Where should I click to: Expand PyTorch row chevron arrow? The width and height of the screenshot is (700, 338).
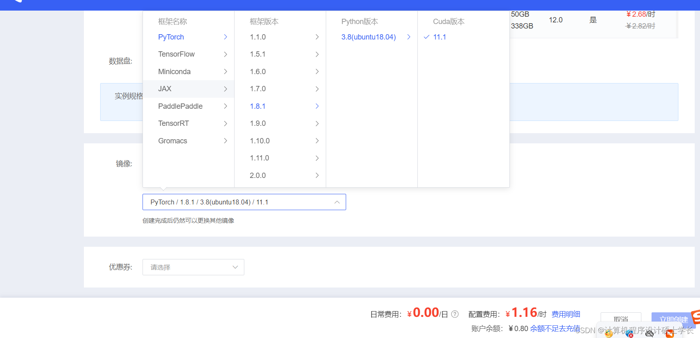226,37
